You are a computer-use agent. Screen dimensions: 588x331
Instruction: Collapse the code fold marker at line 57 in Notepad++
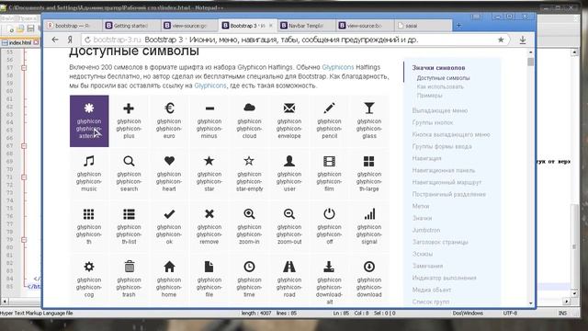coord(24,68)
